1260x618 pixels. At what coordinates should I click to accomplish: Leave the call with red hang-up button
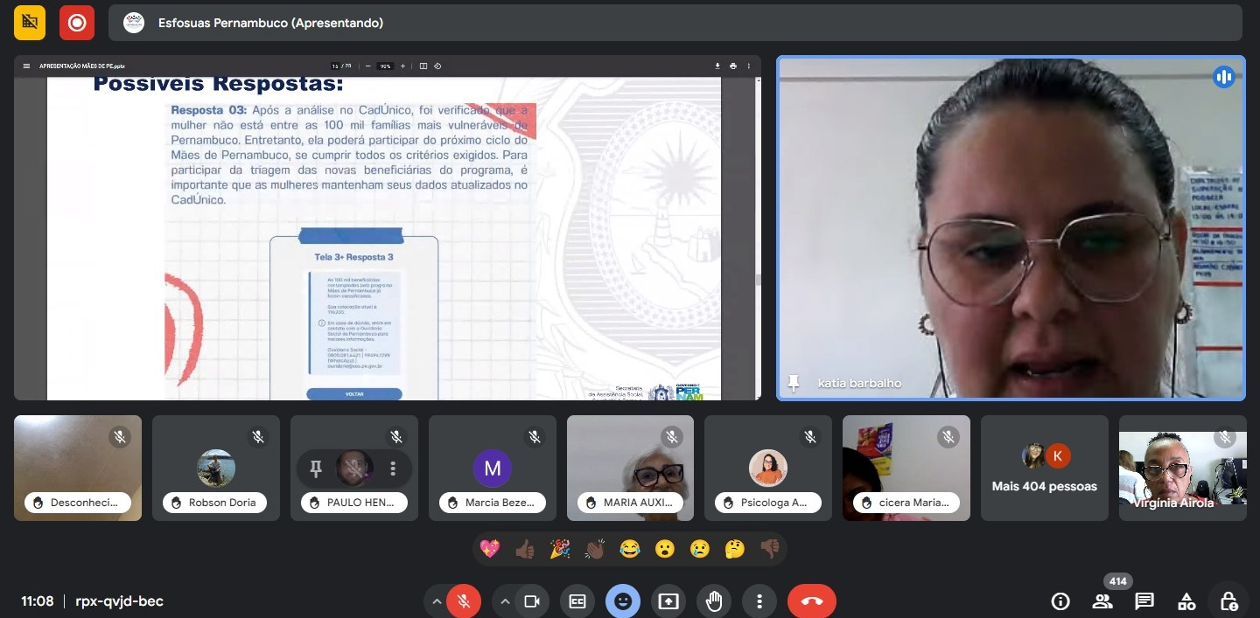click(811, 601)
